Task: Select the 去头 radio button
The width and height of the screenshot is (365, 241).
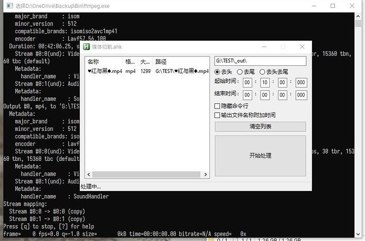Action: coord(217,72)
